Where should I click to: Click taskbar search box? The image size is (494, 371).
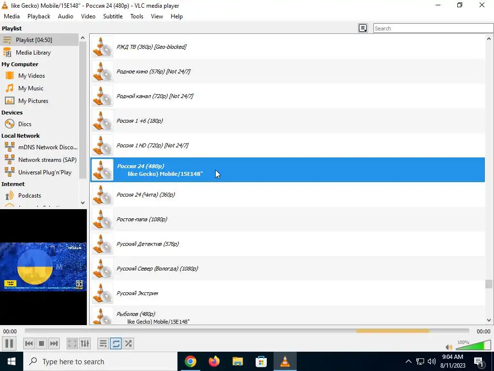tap(100, 361)
